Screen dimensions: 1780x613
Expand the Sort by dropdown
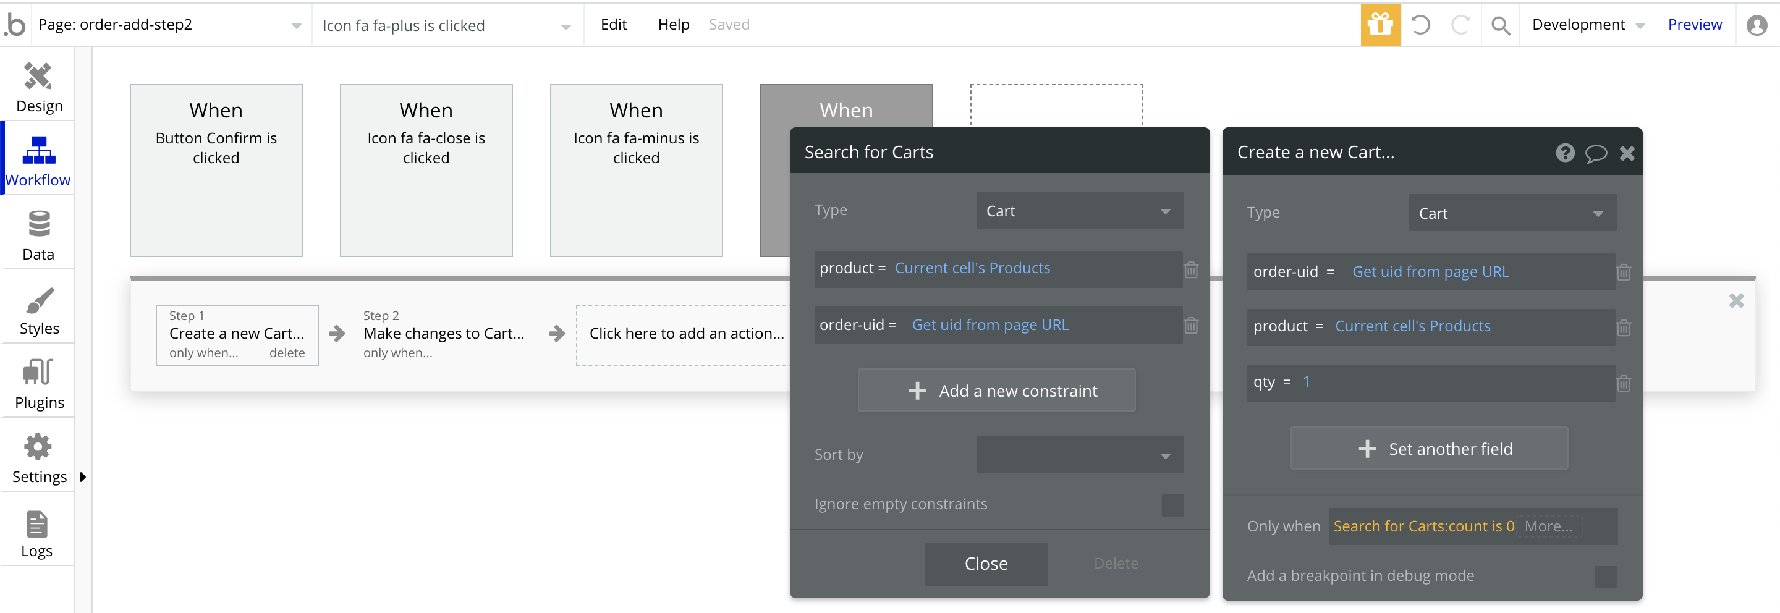coord(1079,455)
